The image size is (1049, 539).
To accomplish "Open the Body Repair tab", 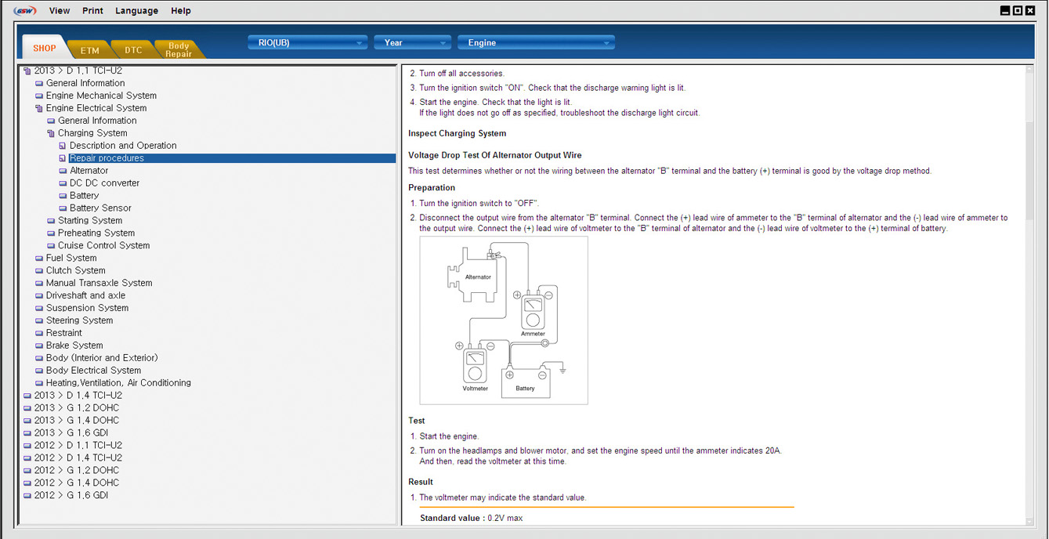I will point(179,50).
